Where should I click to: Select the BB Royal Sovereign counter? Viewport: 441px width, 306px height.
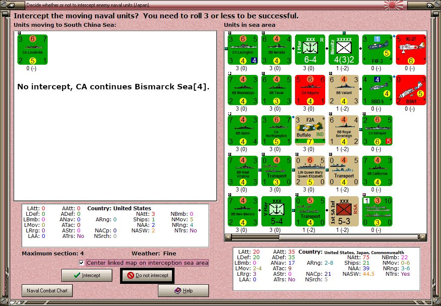(x=344, y=131)
